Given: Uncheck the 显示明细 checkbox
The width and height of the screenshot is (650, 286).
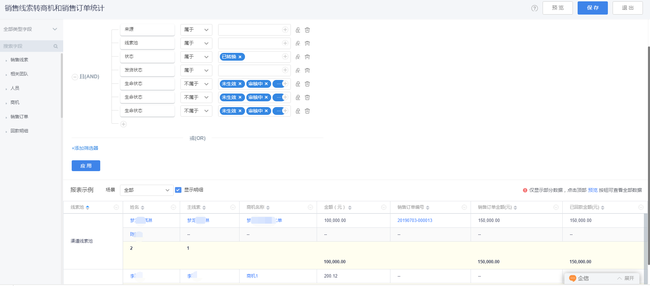Looking at the screenshot, I should [178, 190].
